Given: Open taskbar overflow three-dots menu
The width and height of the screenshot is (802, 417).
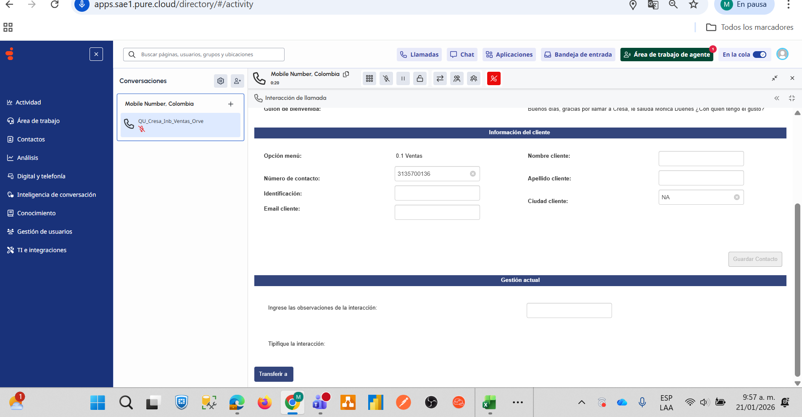Looking at the screenshot, I should pyautogui.click(x=518, y=403).
